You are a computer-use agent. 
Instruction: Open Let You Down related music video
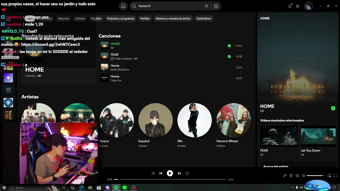click(x=318, y=136)
